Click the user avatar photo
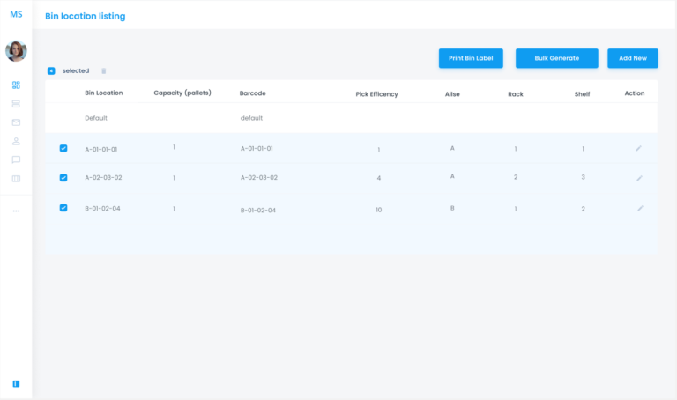Image resolution: width=677 pixels, height=400 pixels. tap(16, 51)
